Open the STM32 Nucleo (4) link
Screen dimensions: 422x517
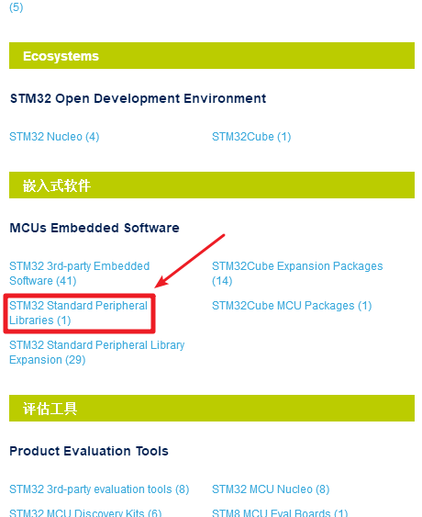(x=54, y=137)
